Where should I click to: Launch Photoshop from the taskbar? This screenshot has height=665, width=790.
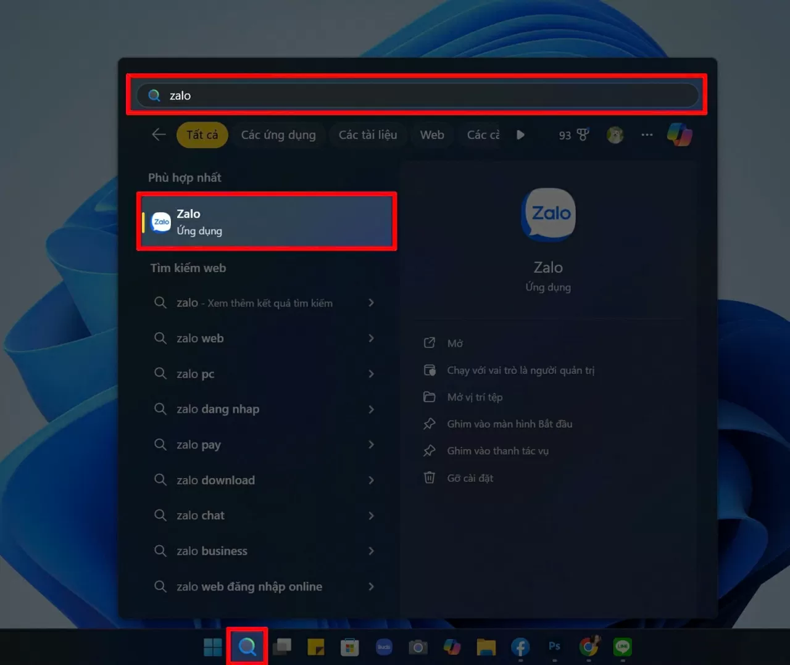[554, 647]
